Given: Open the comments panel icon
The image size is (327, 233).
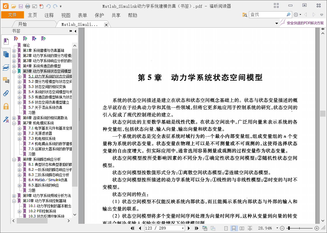Looking at the screenshot, I should point(6,80).
